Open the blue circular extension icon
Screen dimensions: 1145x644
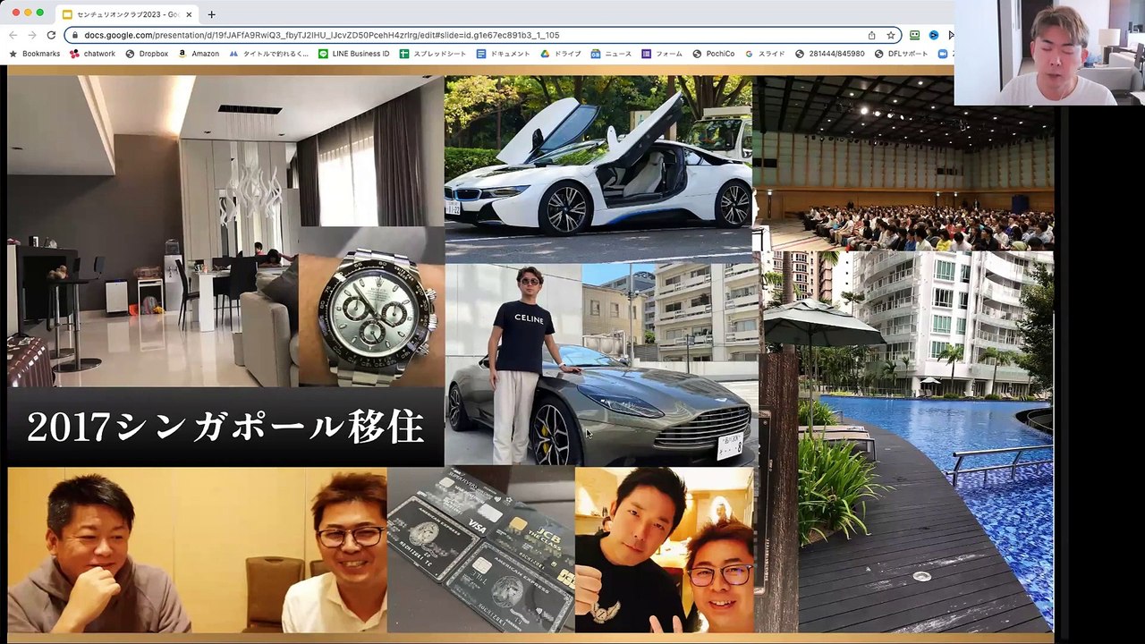pos(934,35)
